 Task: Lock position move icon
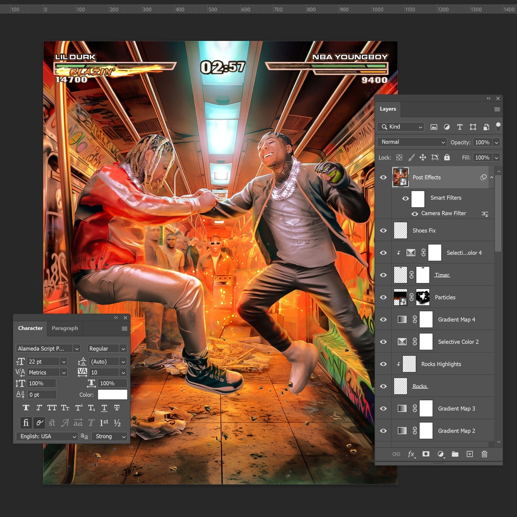pyautogui.click(x=423, y=157)
